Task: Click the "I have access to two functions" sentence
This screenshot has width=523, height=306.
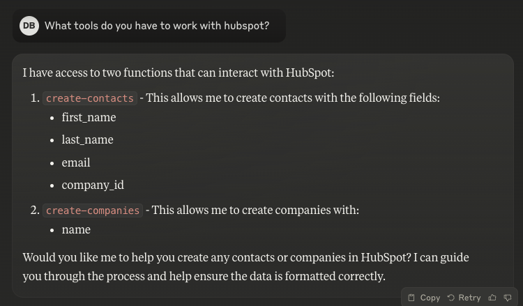Action: [178, 72]
